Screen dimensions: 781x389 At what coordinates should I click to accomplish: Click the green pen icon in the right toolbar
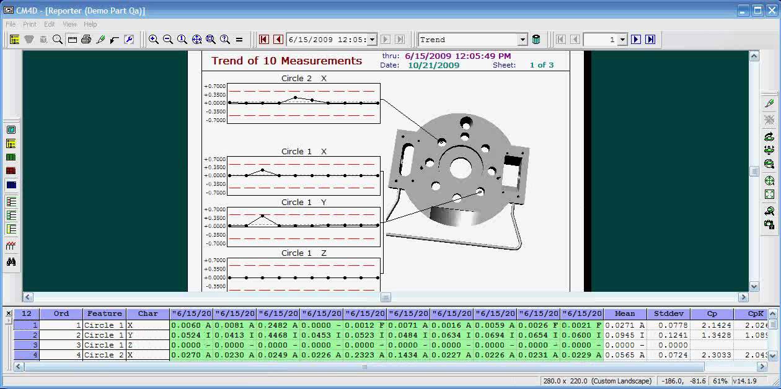(769, 103)
